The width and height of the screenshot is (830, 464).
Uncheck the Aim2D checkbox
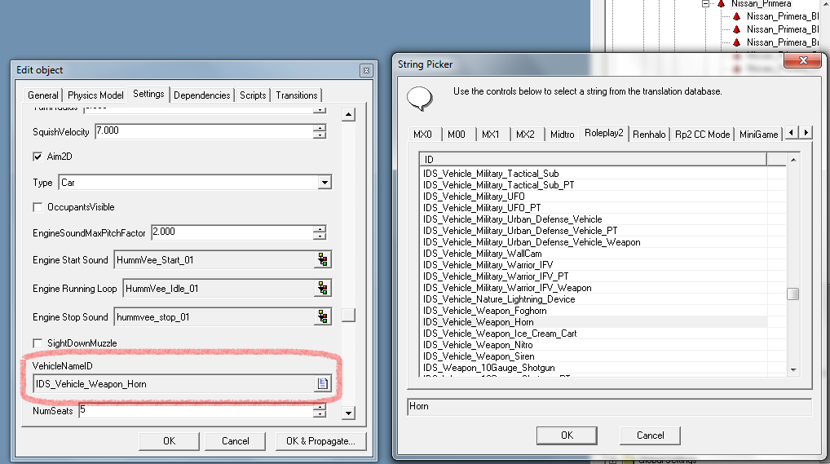coord(38,157)
